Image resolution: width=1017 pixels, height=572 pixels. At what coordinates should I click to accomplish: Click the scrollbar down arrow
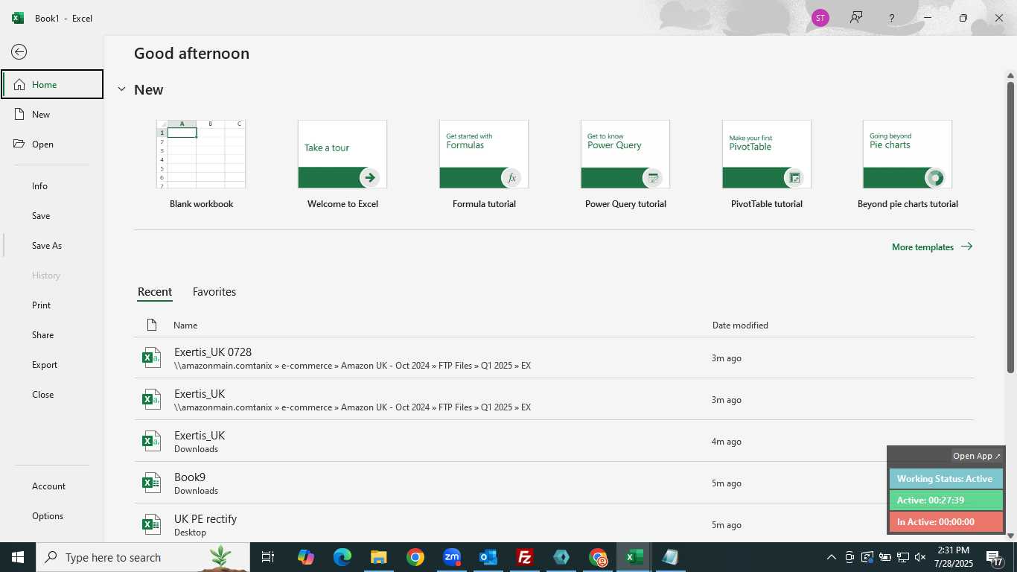tap(1011, 536)
